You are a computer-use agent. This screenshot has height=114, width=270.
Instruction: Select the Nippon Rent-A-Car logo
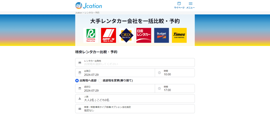[108, 35]
